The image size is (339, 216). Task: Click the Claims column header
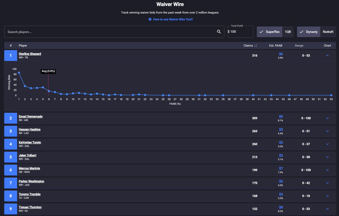[x=249, y=46]
